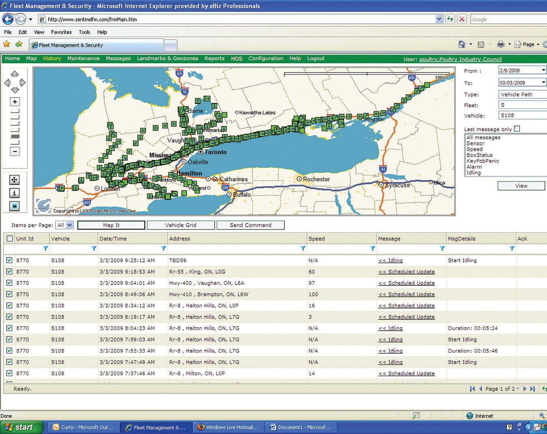Filter the Message column

click(442, 248)
